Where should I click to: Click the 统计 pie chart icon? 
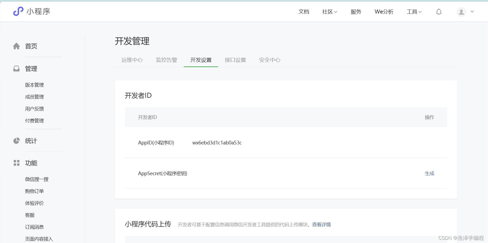click(16, 141)
